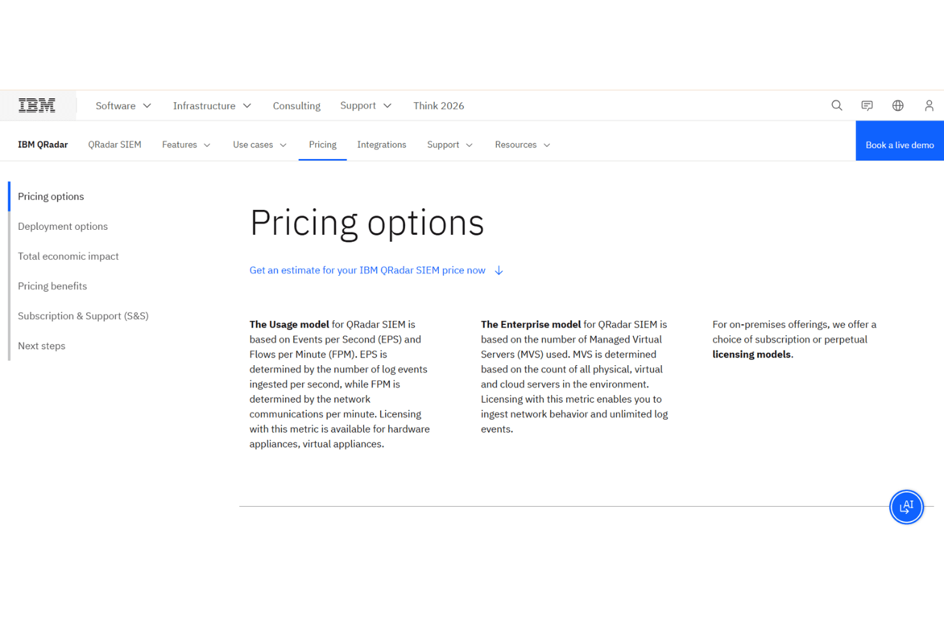
Task: Open the user profile icon
Action: [x=929, y=105]
